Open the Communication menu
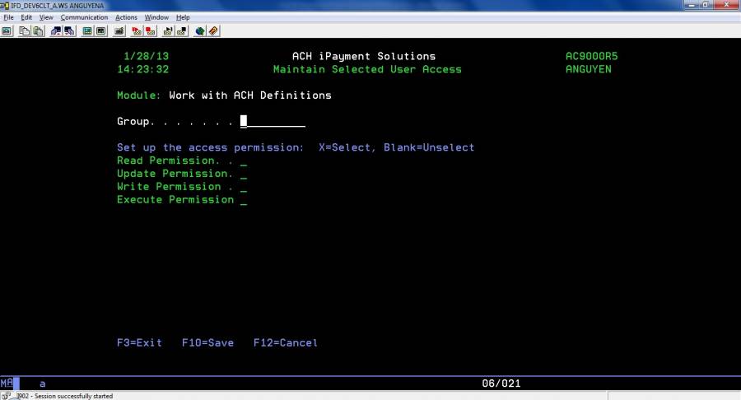Image resolution: width=741 pixels, height=400 pixels. pos(84,17)
